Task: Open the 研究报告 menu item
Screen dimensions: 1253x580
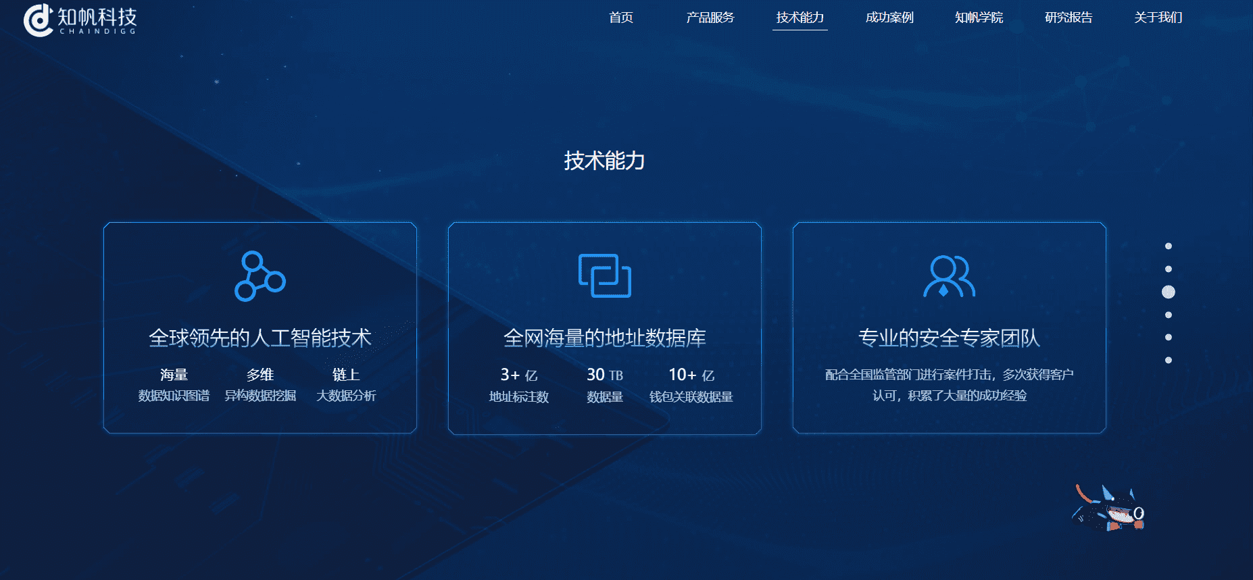Action: [x=1068, y=18]
